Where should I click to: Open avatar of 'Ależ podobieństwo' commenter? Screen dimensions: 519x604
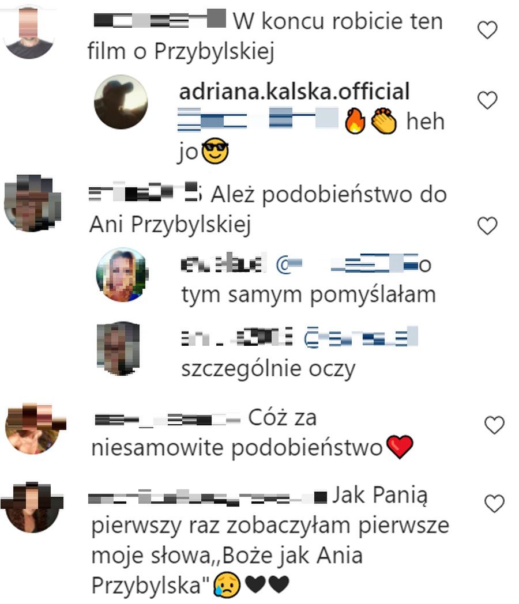click(x=32, y=203)
